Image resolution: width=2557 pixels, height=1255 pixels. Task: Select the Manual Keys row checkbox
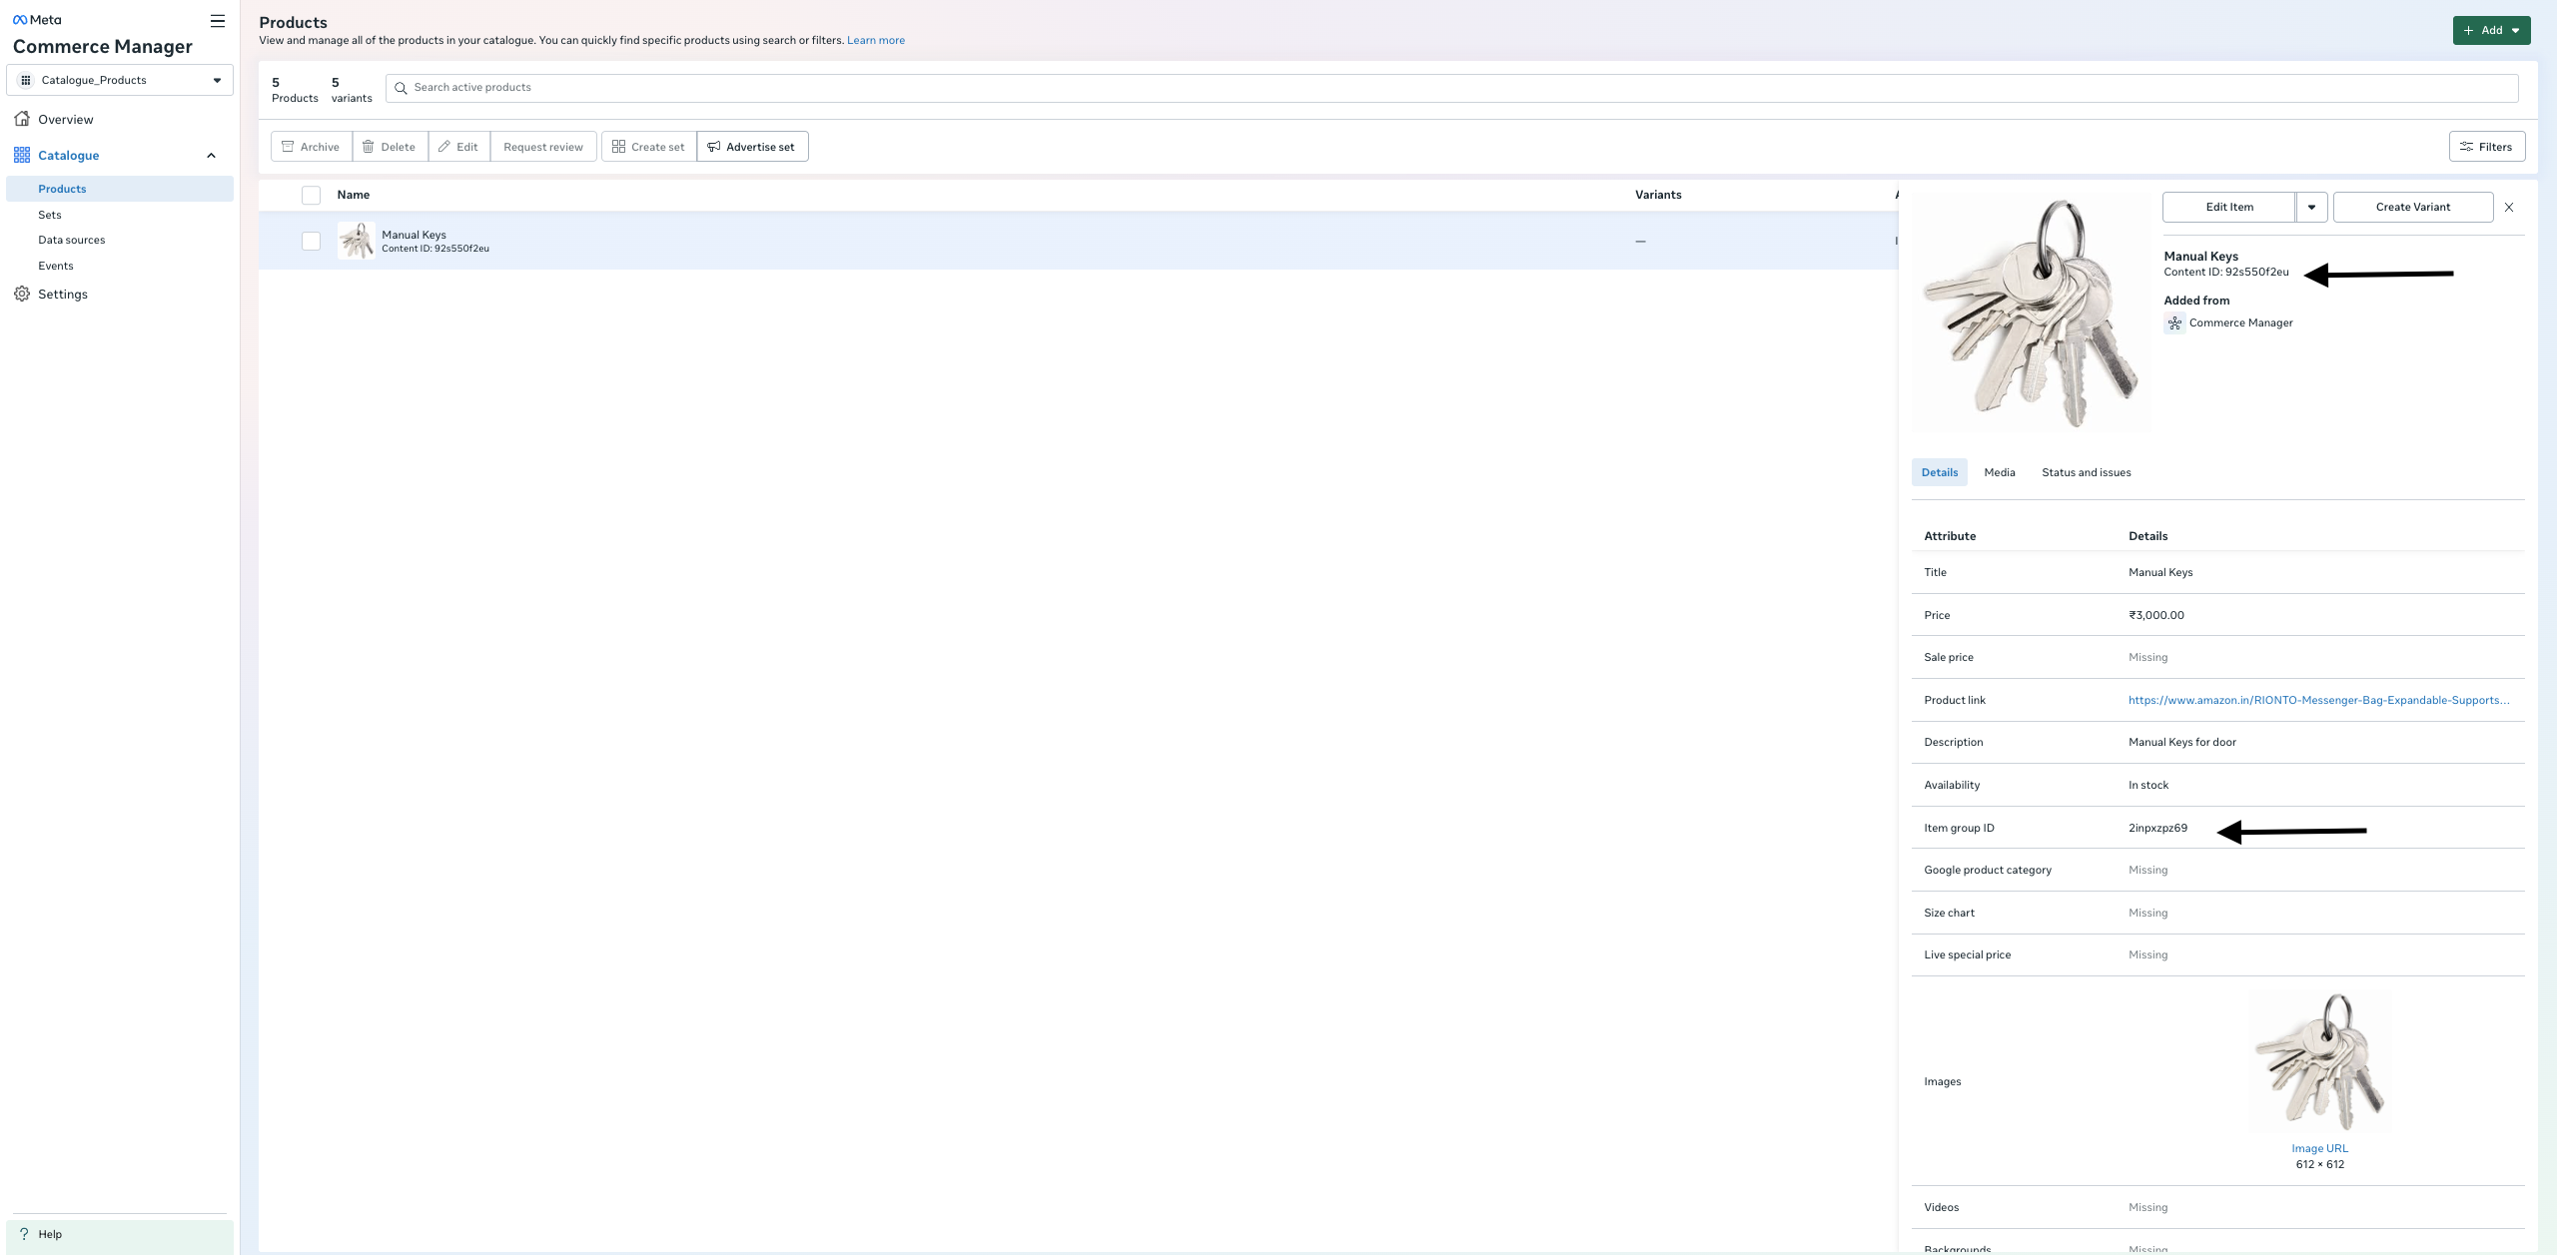pyautogui.click(x=311, y=240)
